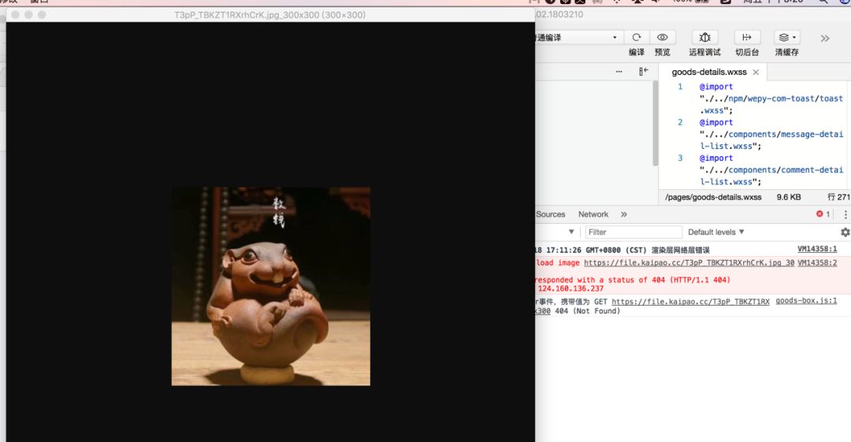
Task: Click the 切后台 switch-to-background icon
Action: click(747, 37)
